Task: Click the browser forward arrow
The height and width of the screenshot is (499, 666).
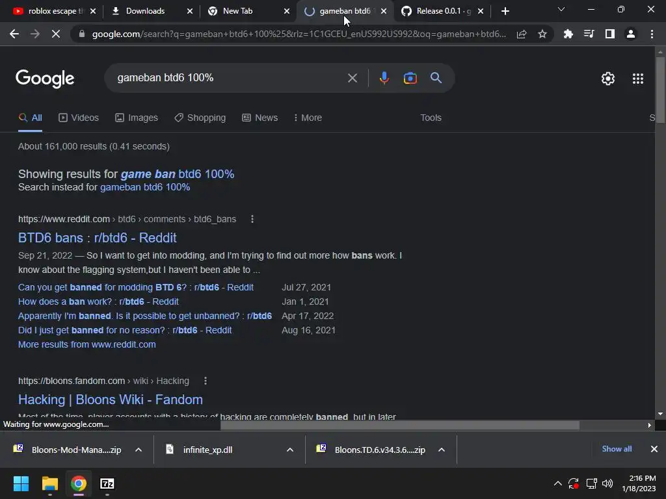Action: 35,34
